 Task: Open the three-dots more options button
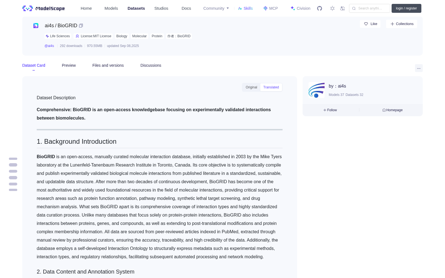coord(419,68)
